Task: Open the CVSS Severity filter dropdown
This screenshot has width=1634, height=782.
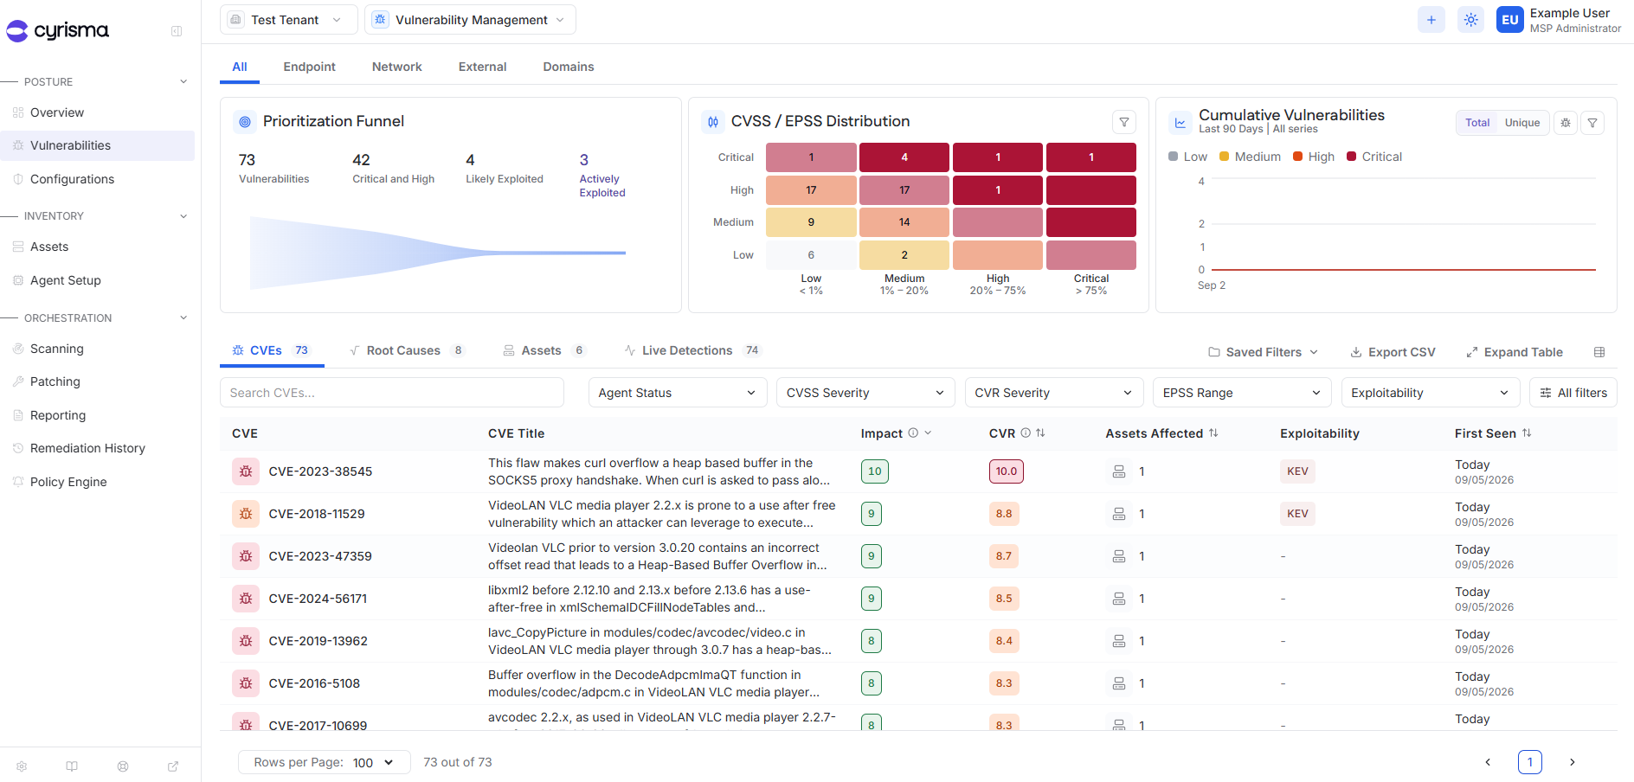Action: pos(865,393)
